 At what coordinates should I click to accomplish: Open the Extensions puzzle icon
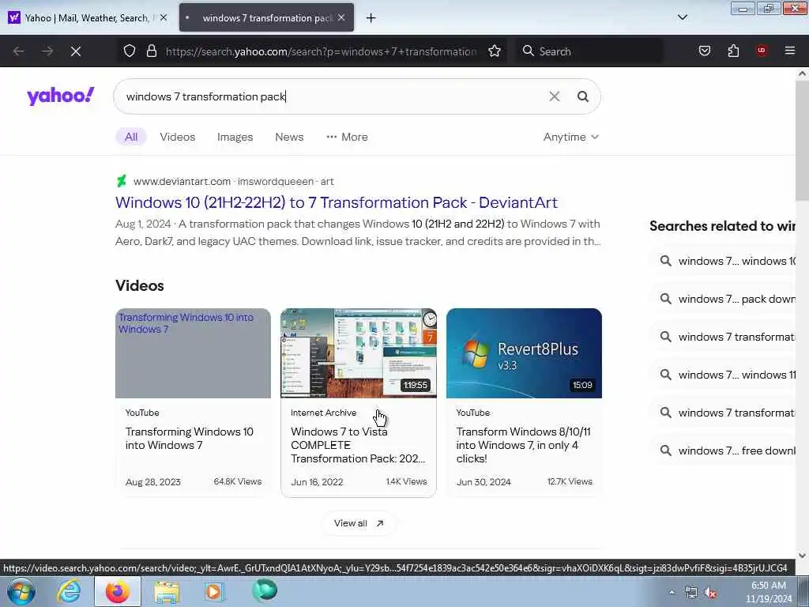733,51
